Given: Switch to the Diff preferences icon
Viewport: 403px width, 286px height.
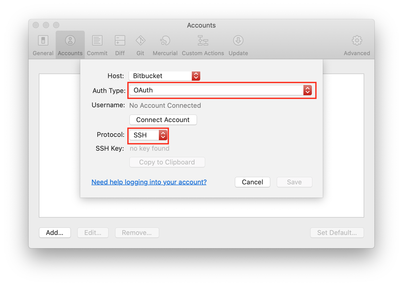Looking at the screenshot, I should point(120,40).
